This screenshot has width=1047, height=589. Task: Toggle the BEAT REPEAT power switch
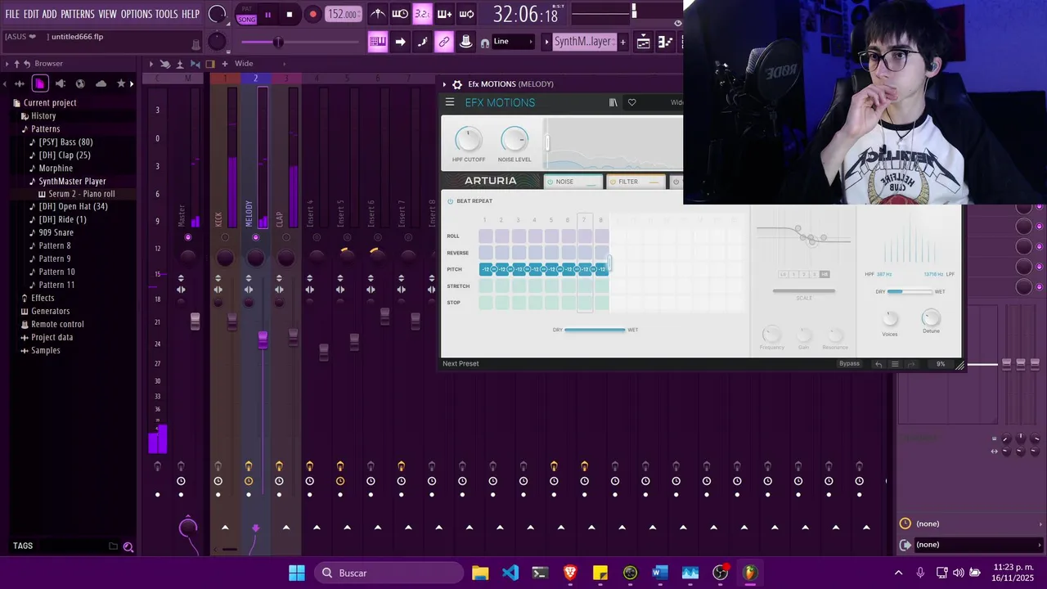pyautogui.click(x=450, y=201)
